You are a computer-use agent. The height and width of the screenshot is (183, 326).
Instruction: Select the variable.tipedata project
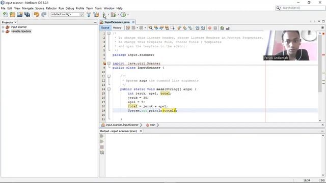click(x=21, y=32)
